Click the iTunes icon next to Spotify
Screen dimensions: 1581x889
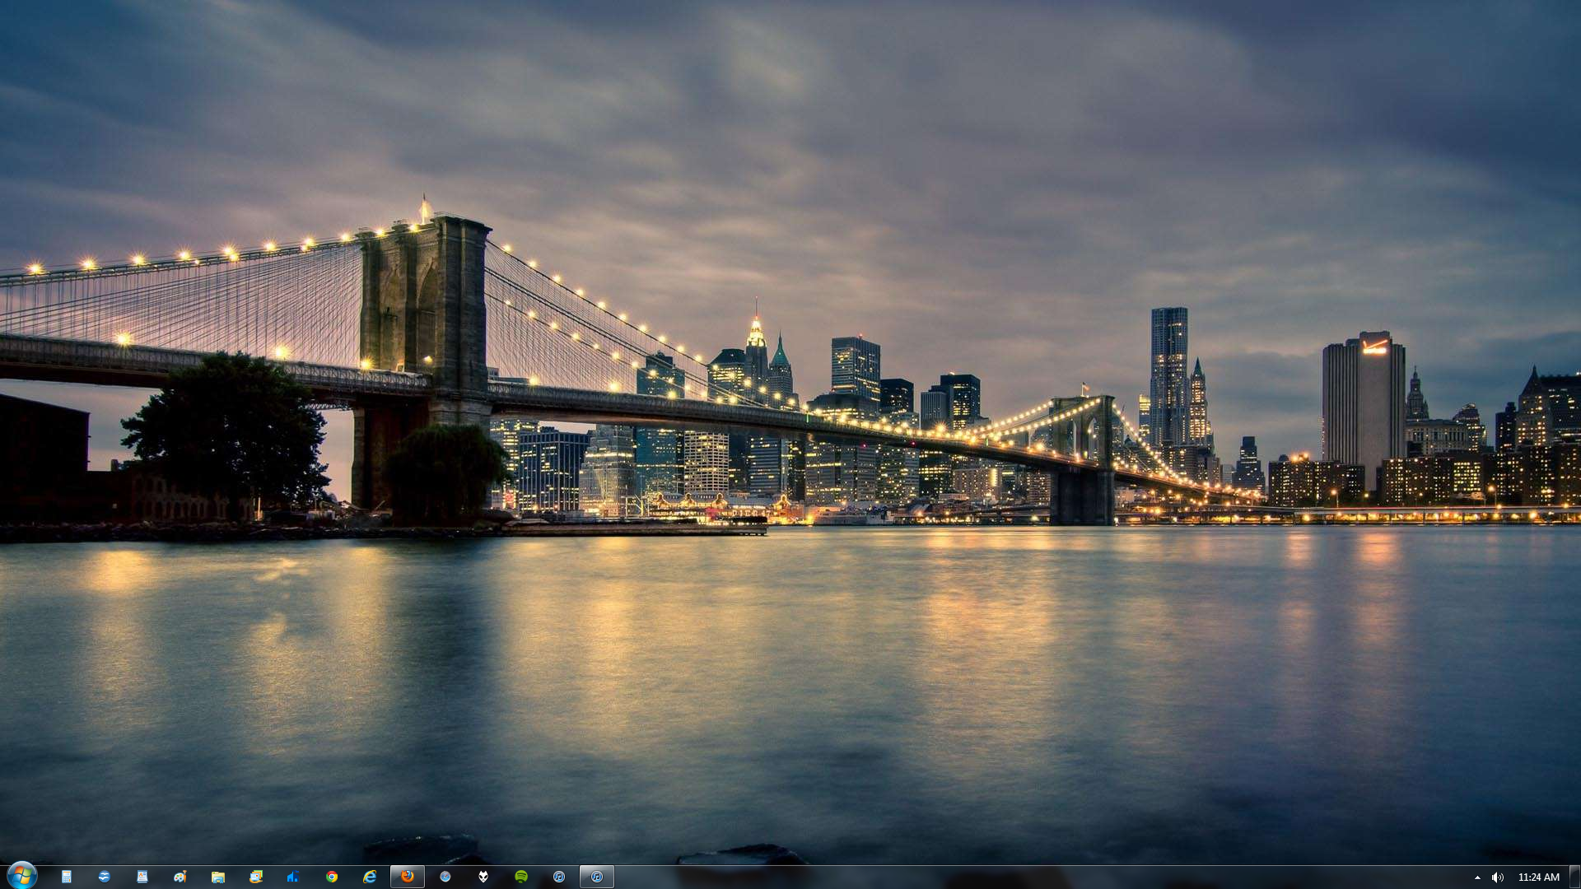click(x=559, y=877)
